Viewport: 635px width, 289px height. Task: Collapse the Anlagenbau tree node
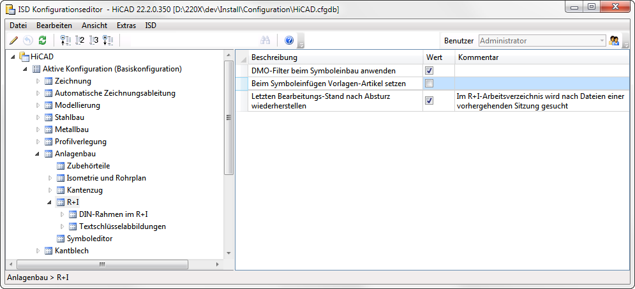(38, 154)
